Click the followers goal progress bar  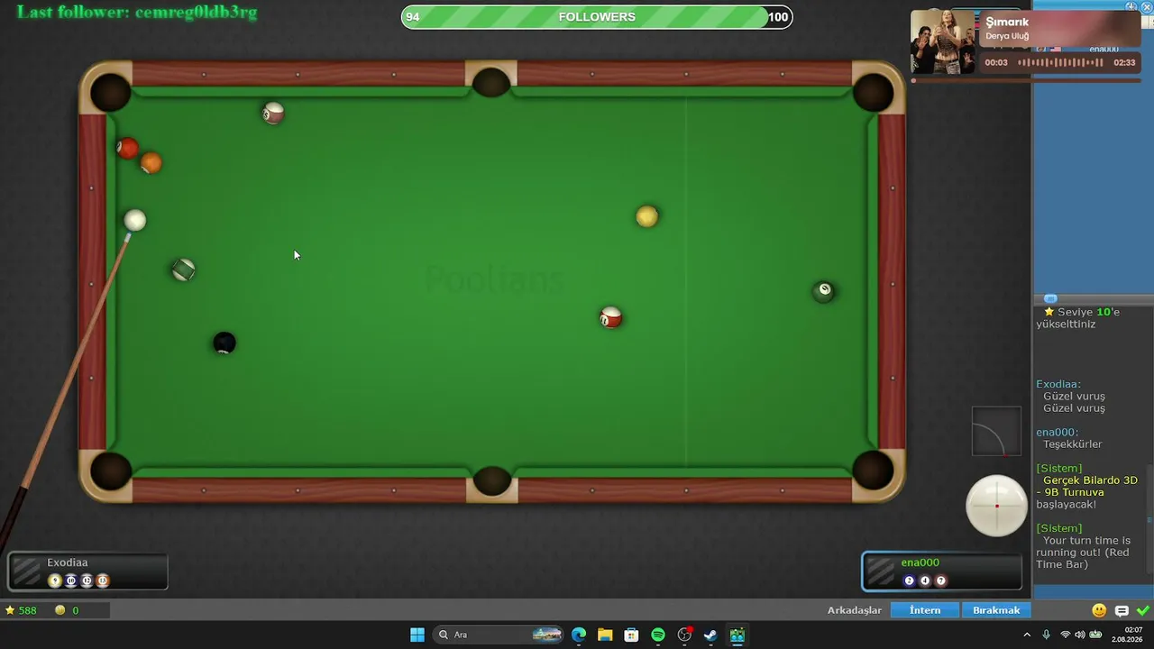[597, 17]
